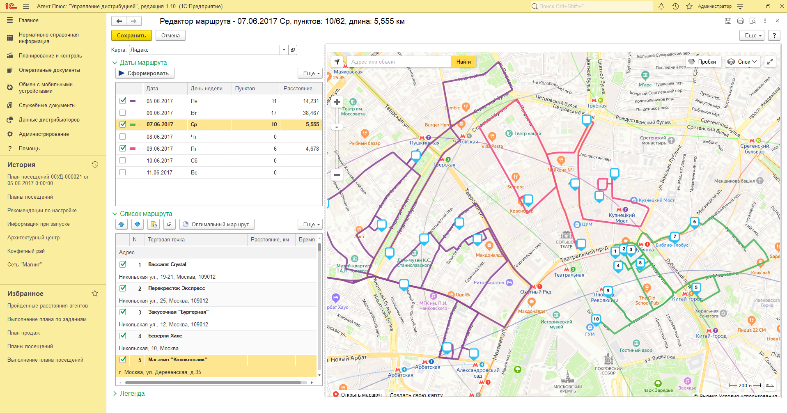Expand the map to fullscreen
Image resolution: width=787 pixels, height=413 pixels.
[770, 62]
